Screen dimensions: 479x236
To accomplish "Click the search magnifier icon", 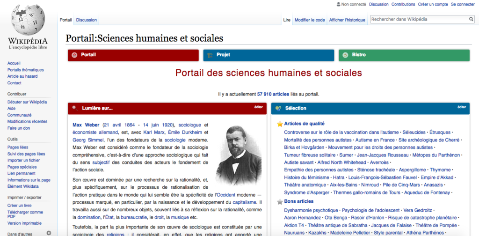I will click(472, 19).
